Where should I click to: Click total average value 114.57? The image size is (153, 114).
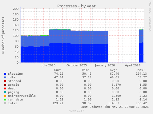tap(114, 103)
